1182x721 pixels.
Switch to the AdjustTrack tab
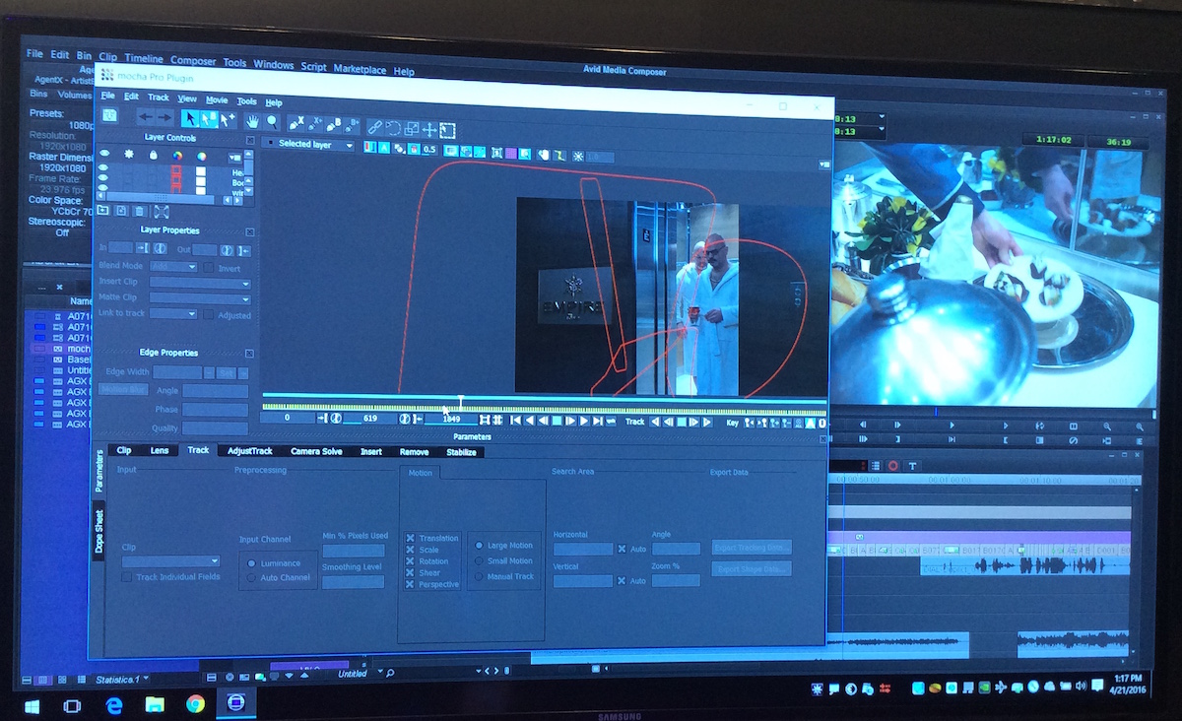(249, 450)
